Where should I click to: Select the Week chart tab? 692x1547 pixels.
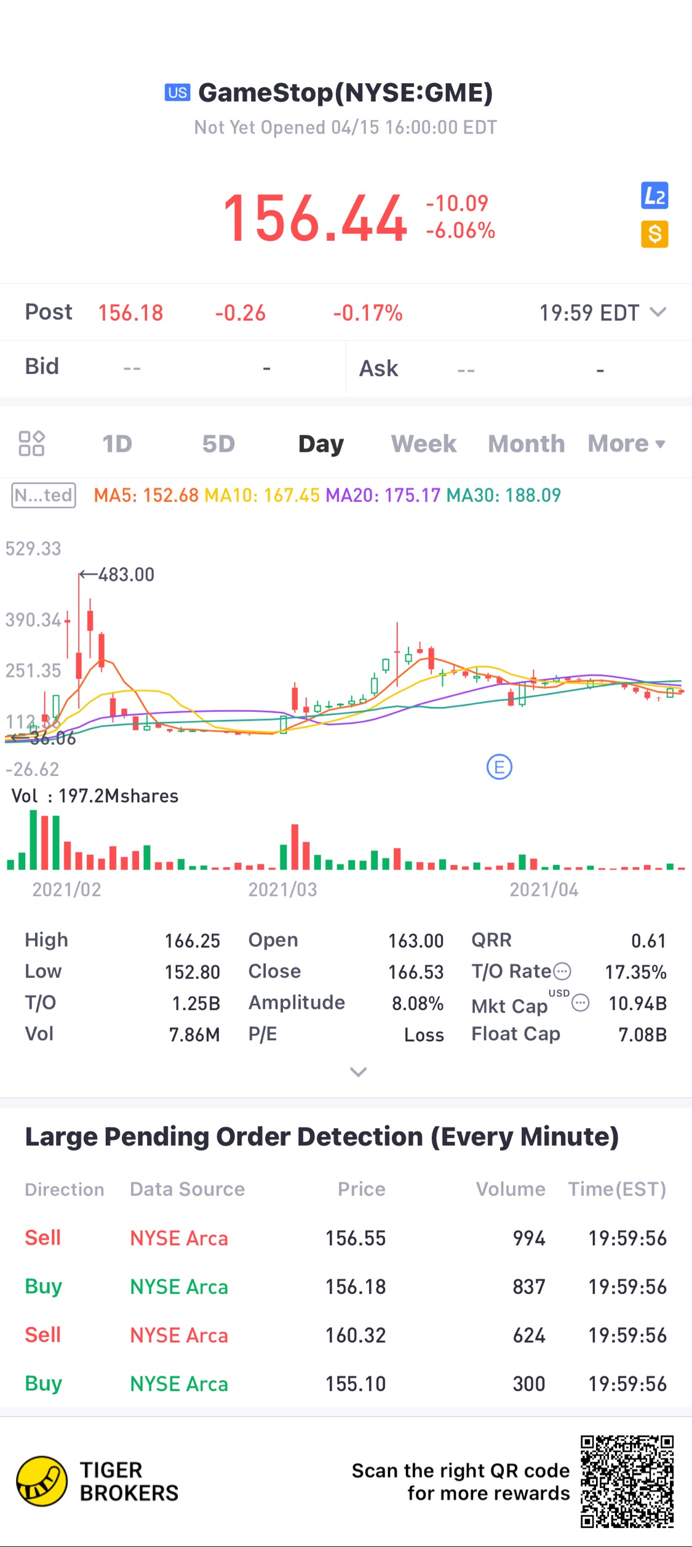424,443
